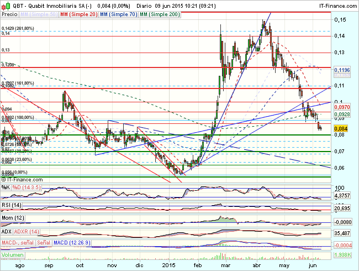Viewport: 359px width, 271px height.
Task: Click the 0,13 horizontal level label at left
Action: [6, 50]
